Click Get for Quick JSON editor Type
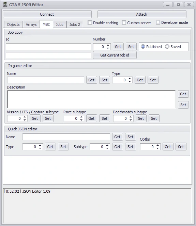This screenshot has width=196, height=226. pos(50,147)
